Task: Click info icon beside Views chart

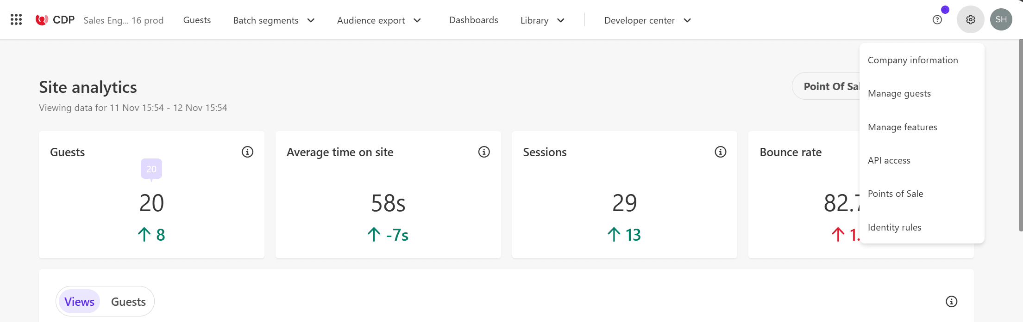Action: pyautogui.click(x=952, y=302)
